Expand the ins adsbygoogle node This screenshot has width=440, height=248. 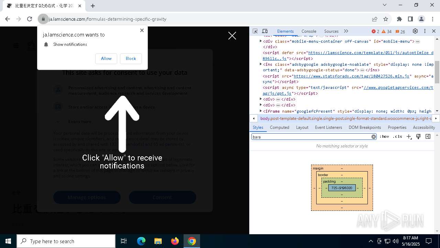(261, 64)
